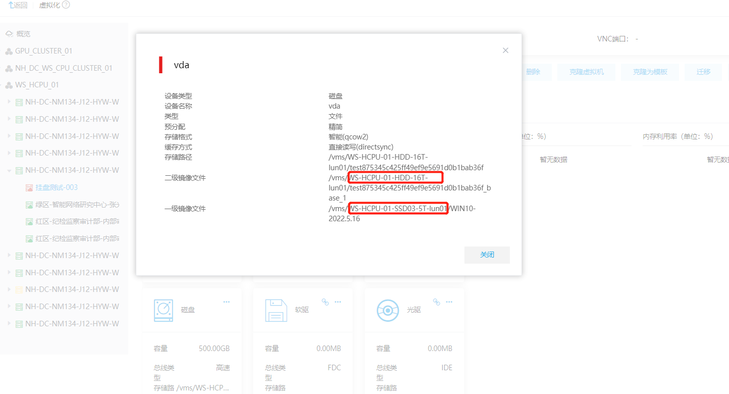Screen dimensions: 729x394
Task: Click the yellow host icon in the tree
Action: coord(19,289)
